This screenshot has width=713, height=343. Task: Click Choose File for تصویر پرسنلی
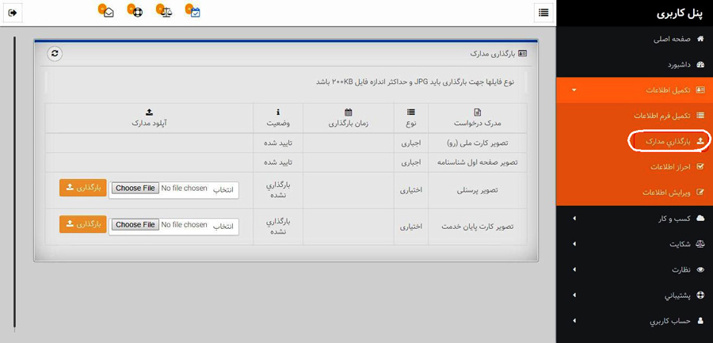click(x=135, y=189)
